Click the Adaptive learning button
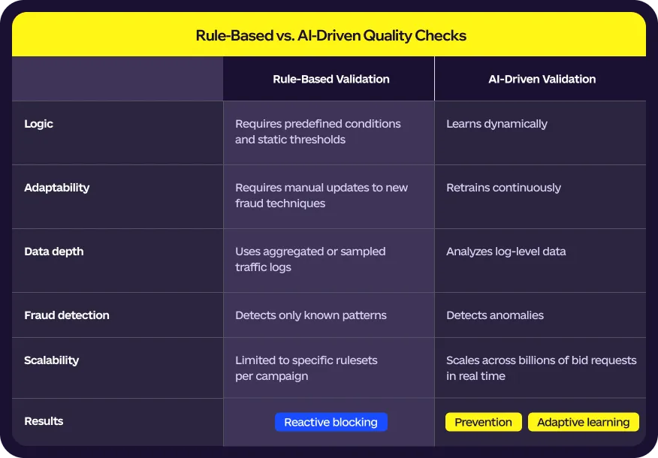The image size is (658, 458). pyautogui.click(x=584, y=422)
